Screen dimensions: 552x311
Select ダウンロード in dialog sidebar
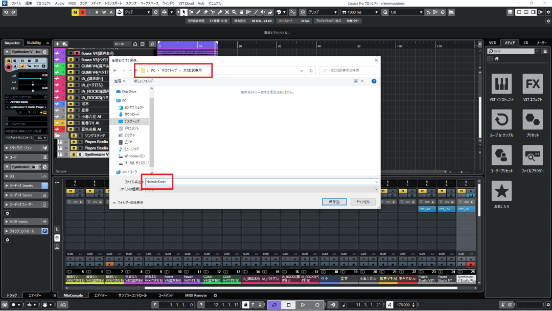[132, 115]
